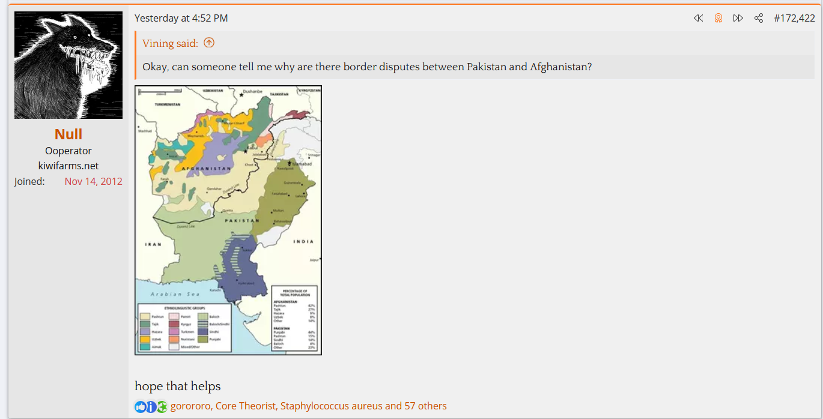823x419 pixels.
Task: Click the join date Nov 14, 2012
Action: 93,181
